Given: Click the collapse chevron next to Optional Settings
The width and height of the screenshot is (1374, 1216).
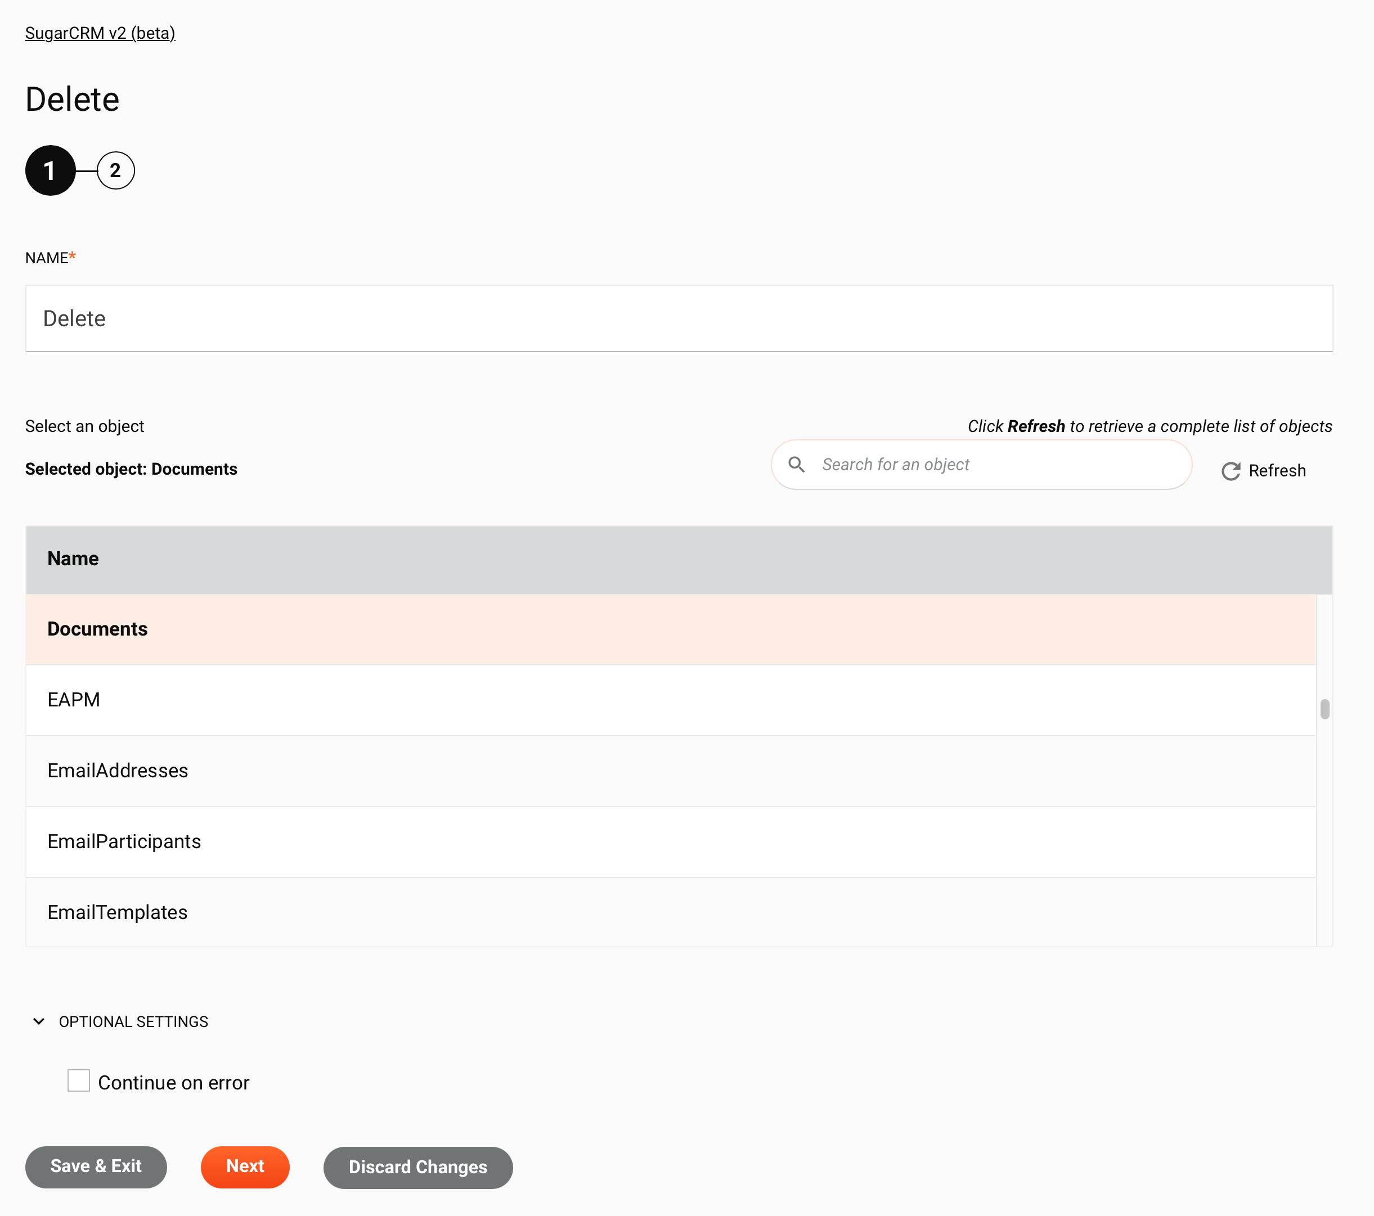Looking at the screenshot, I should click(39, 1020).
